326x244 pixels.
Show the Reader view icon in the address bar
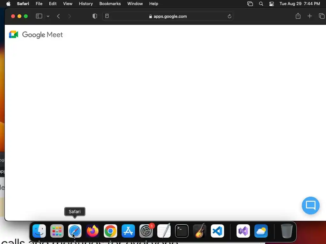point(107,16)
